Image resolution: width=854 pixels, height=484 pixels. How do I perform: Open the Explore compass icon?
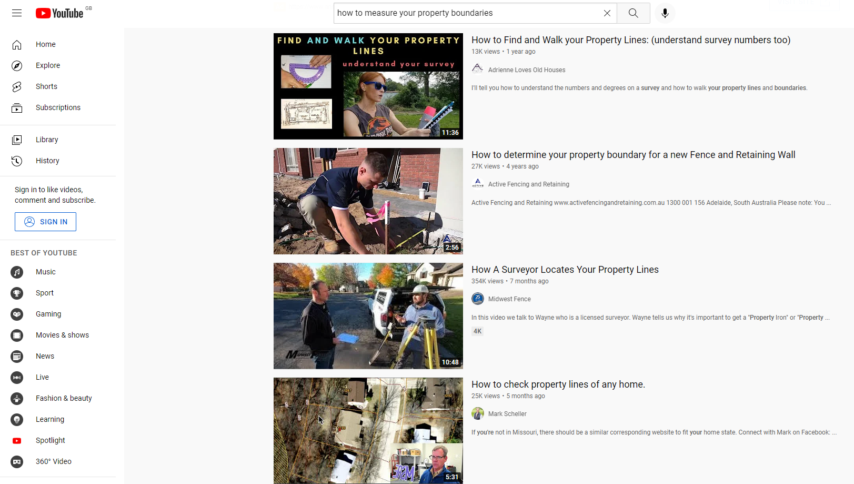pyautogui.click(x=17, y=65)
